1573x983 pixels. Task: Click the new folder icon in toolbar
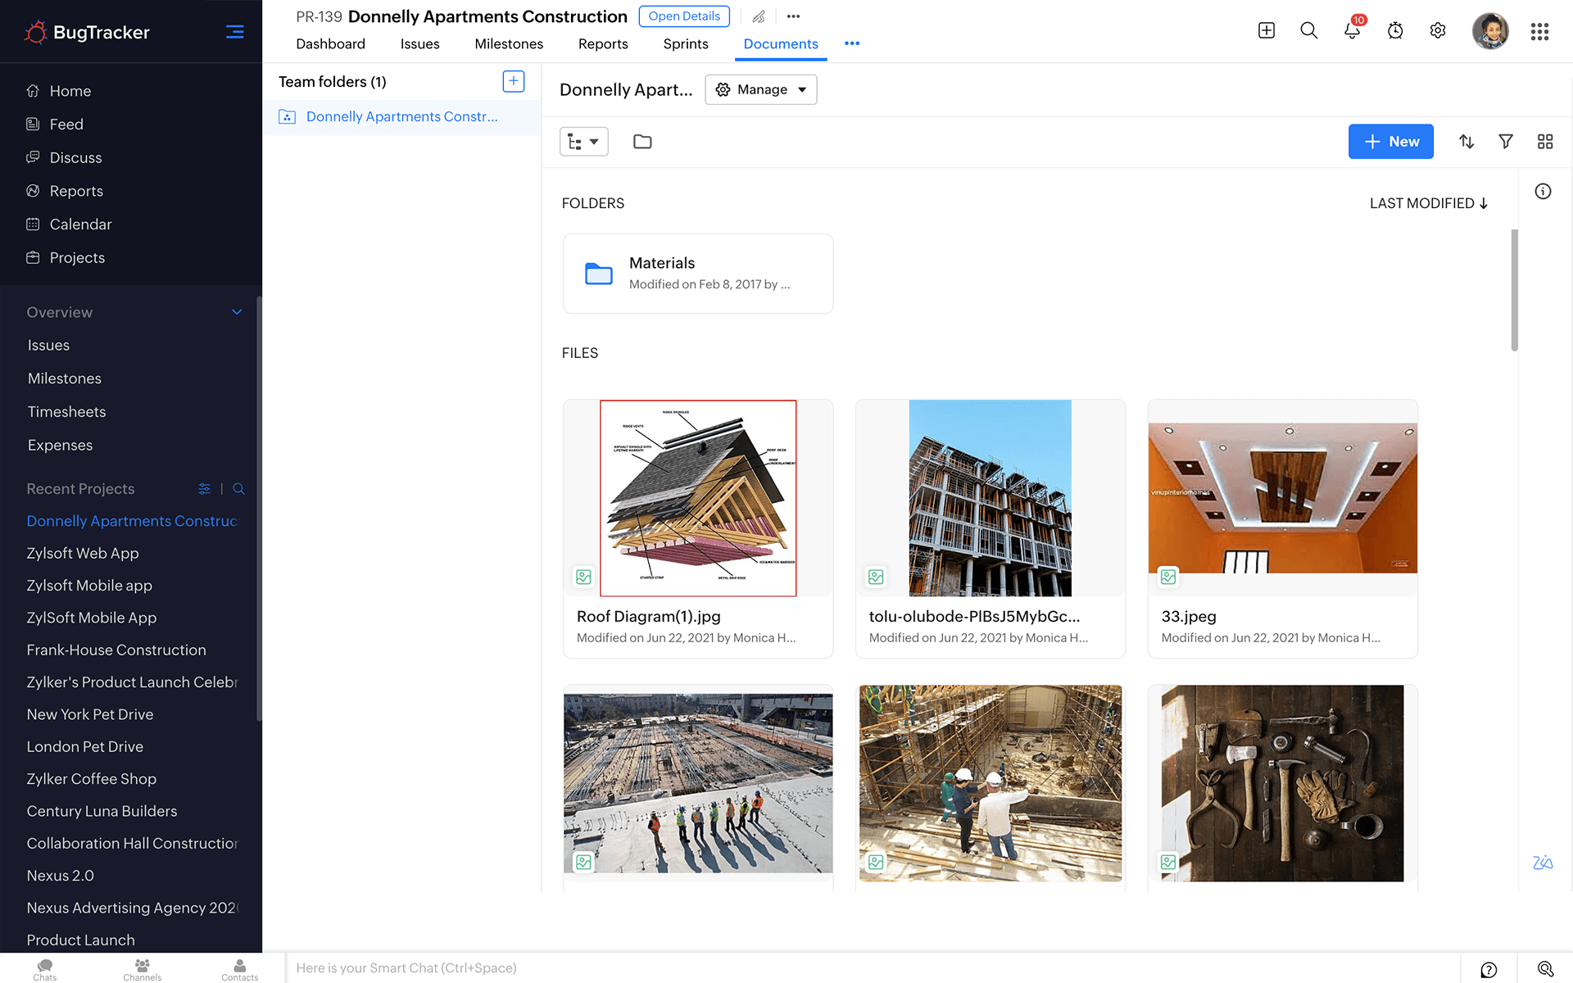(642, 142)
